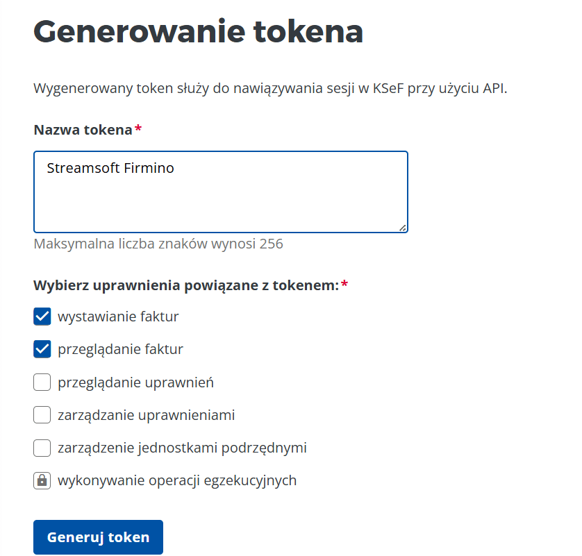This screenshot has width=582, height=556.
Task: Select the checked checkbox icon beside wystawianie faktur
Action: 42,316
